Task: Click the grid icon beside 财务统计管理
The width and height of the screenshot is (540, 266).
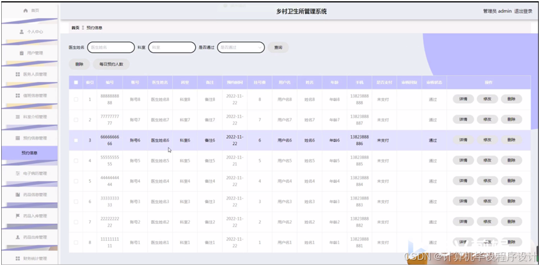Action: point(17,259)
